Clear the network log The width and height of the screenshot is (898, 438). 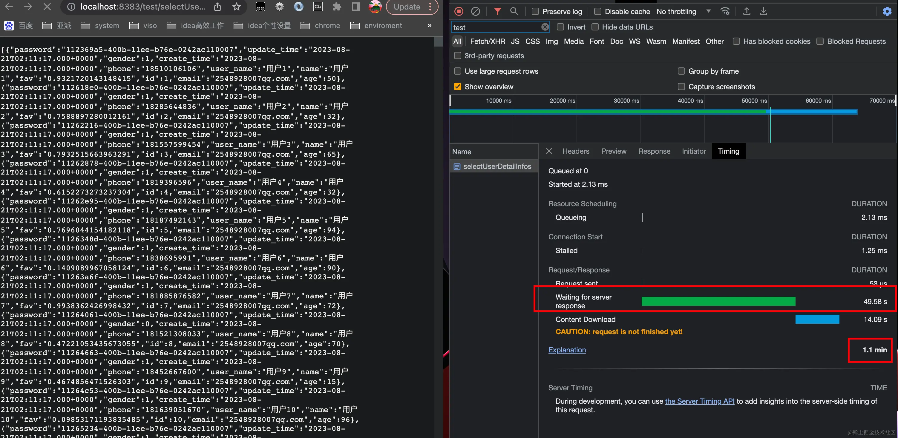475,12
